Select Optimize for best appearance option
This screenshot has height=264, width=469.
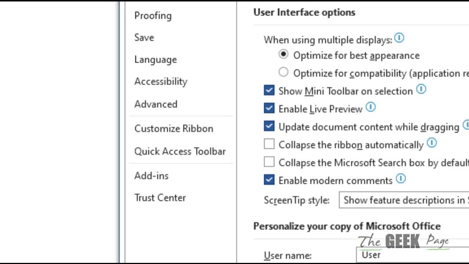click(283, 55)
